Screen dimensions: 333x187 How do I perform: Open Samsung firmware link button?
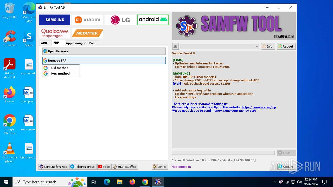tap(54, 167)
